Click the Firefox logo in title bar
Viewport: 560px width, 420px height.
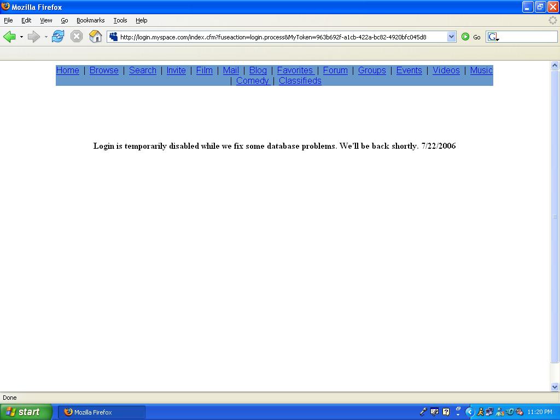[x=5, y=7]
